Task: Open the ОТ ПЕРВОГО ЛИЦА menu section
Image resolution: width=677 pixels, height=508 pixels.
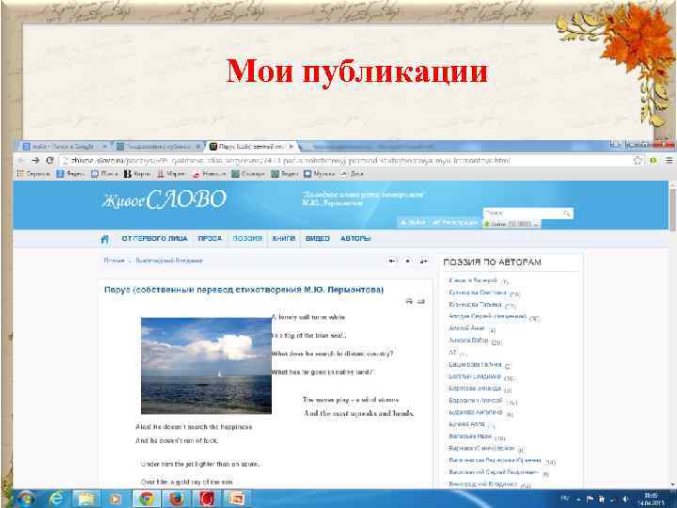Action: [x=154, y=238]
